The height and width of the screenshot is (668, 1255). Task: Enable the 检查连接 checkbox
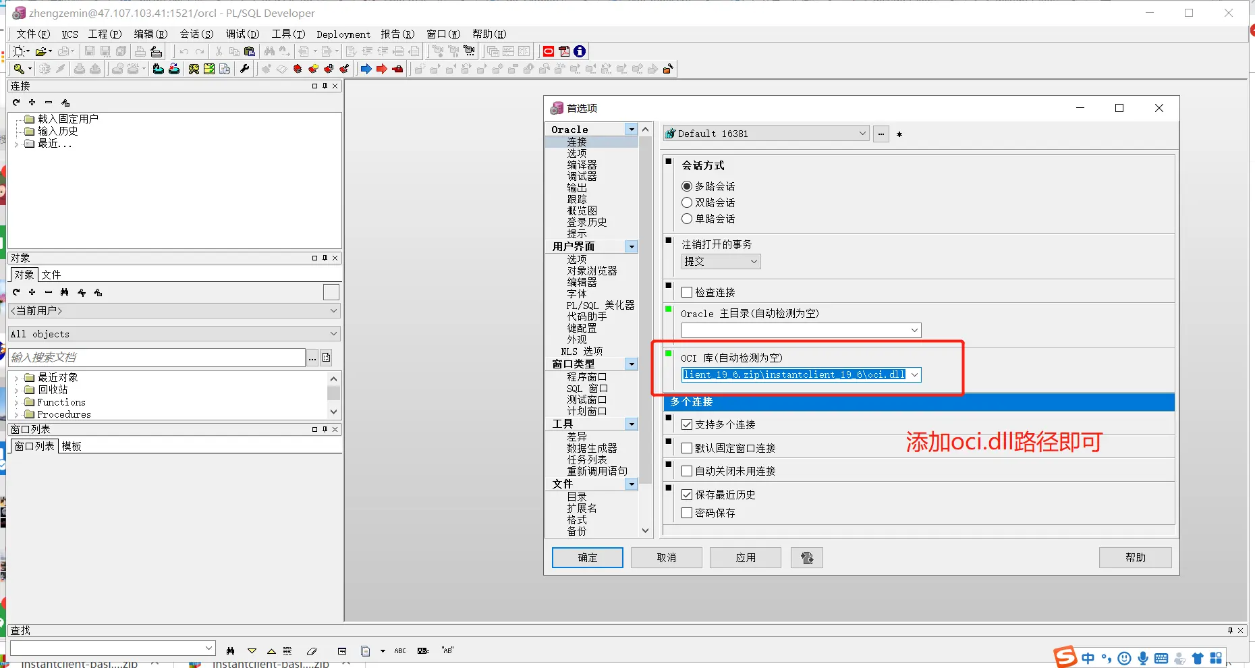point(687,292)
